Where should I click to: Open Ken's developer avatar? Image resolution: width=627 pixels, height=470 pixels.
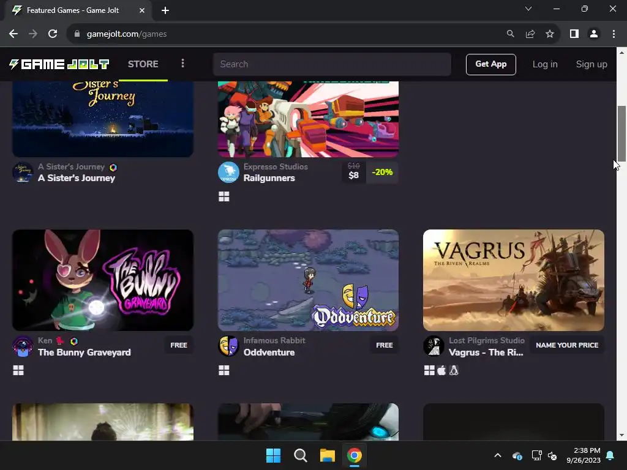tap(23, 346)
